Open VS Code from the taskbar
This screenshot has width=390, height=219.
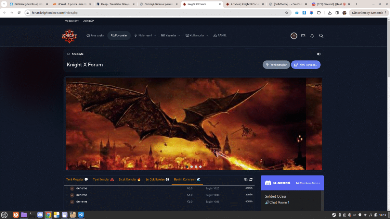81,215
